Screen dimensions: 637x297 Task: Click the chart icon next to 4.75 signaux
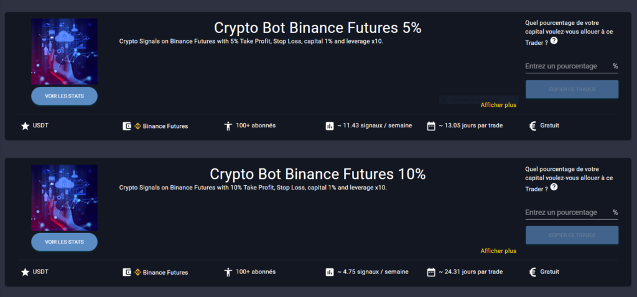coord(330,272)
